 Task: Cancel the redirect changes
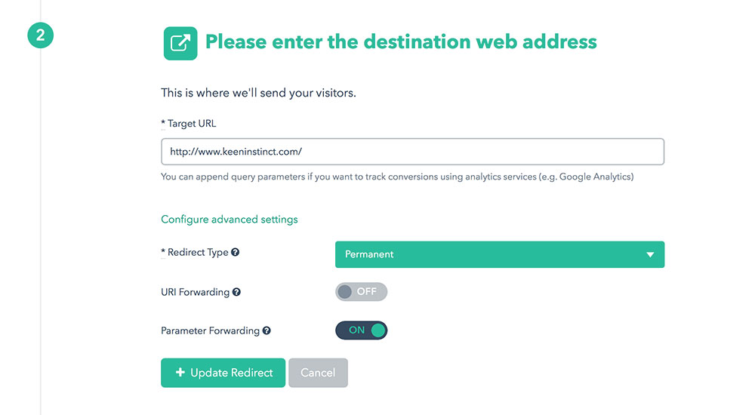pos(318,373)
